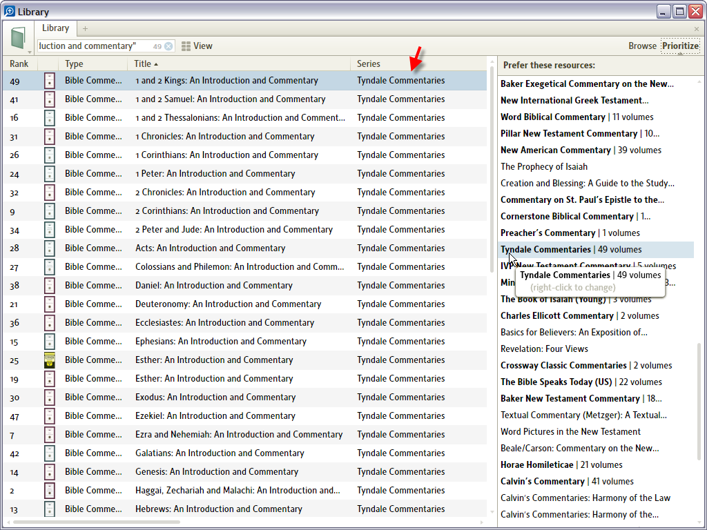Click the cover icon for 1 Peter row
This screenshot has height=530, width=707.
pos(49,174)
